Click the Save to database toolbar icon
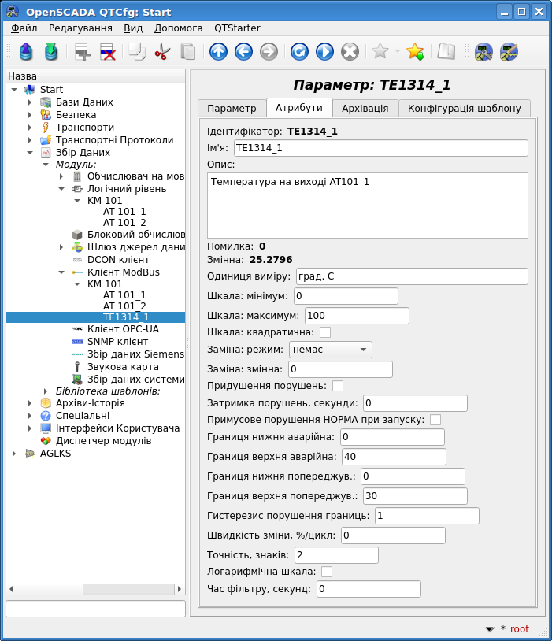The image size is (552, 641). coord(51,52)
